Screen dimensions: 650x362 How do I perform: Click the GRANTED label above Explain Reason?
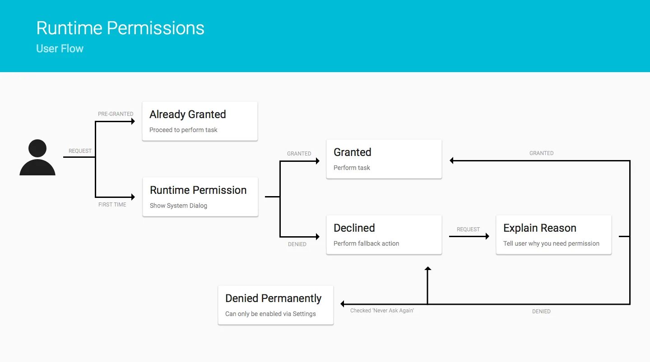541,153
